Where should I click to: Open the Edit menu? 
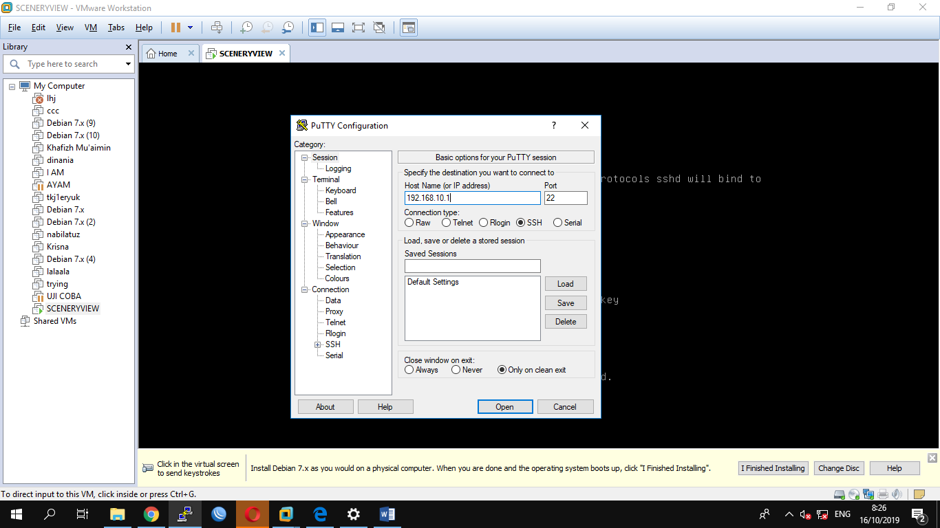(x=39, y=27)
